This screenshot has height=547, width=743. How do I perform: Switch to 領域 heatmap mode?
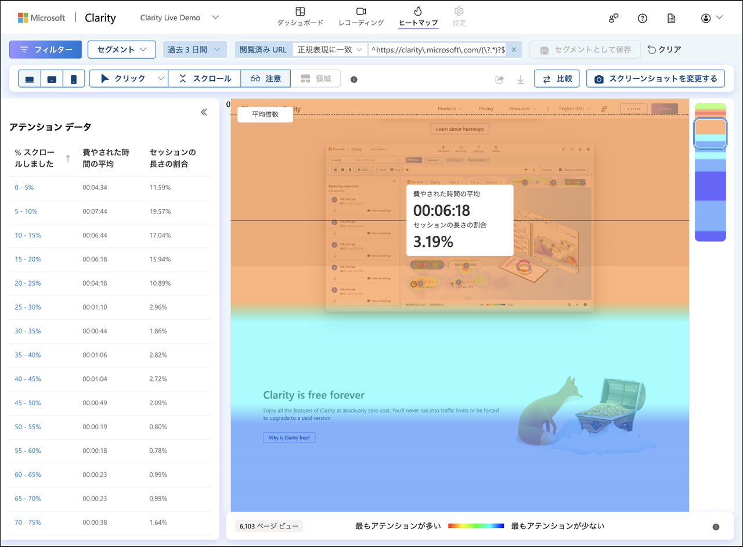tap(315, 78)
